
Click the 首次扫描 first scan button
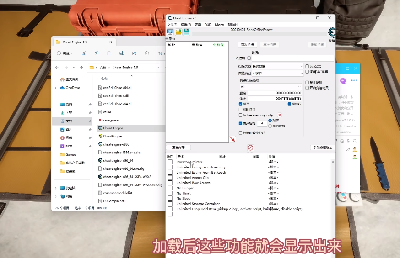coord(248,45)
